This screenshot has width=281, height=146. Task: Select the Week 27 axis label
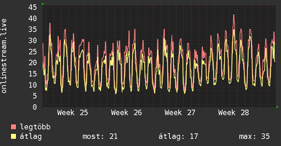180,113
